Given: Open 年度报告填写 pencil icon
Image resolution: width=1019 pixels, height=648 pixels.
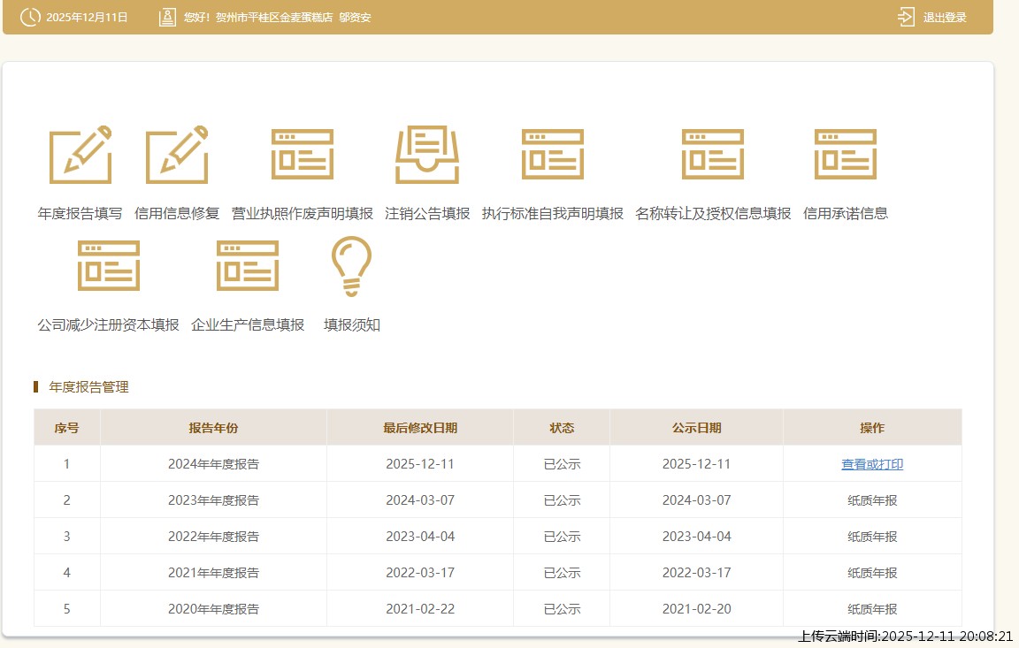Looking at the screenshot, I should point(80,155).
